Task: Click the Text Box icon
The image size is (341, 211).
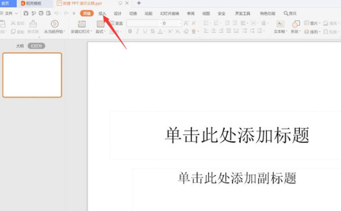Action: [x=280, y=24]
